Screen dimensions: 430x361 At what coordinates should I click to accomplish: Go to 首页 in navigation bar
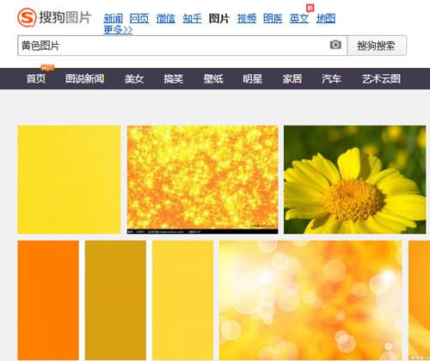(x=36, y=78)
